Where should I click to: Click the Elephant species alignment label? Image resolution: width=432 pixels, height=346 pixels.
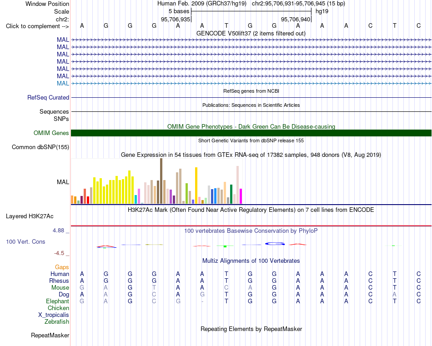[57, 301]
